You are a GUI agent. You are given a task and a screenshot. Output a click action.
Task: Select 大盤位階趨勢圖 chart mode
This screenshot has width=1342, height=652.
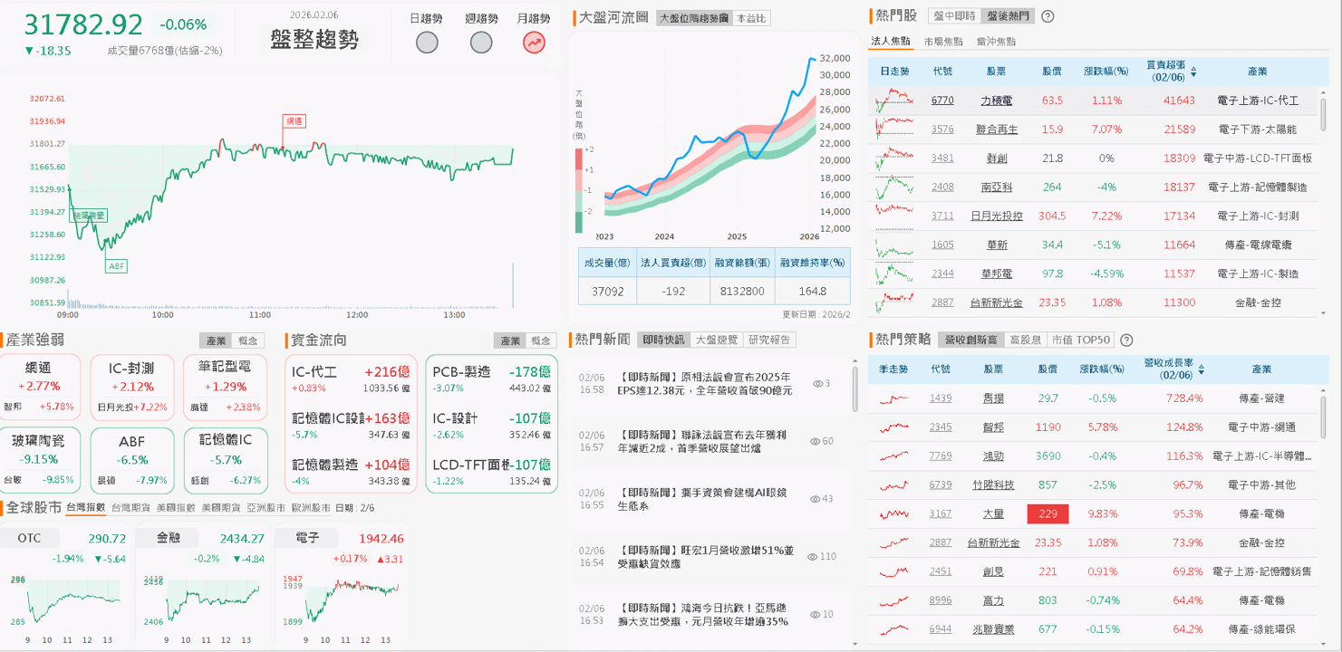693,18
